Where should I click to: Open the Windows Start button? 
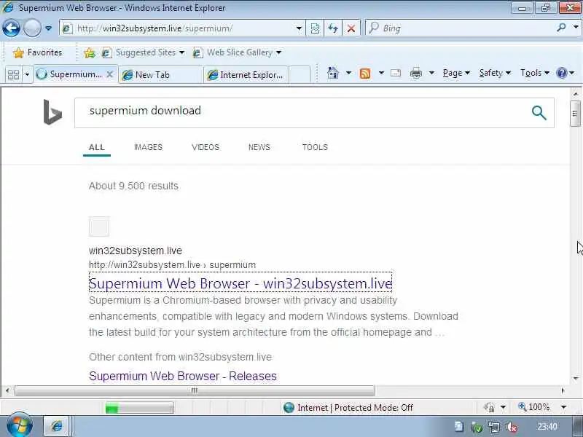click(20, 426)
